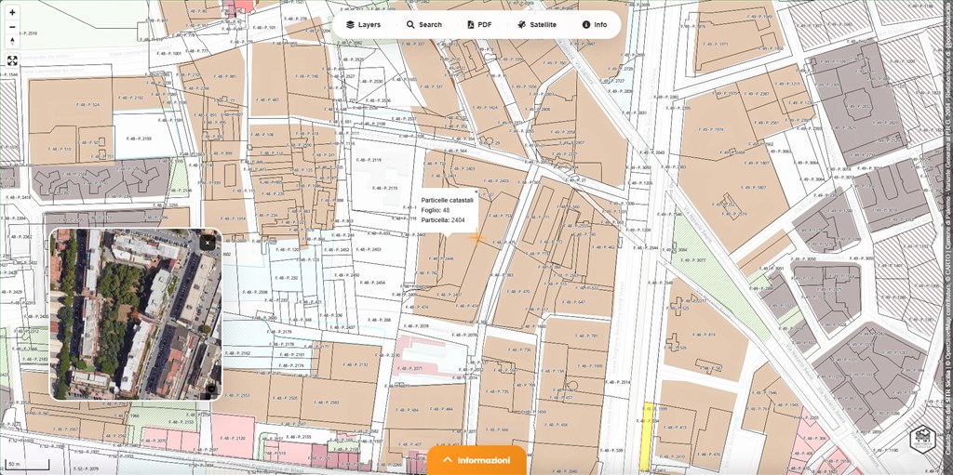Zoom out with the minus button
Viewport: 953px width, 475px height.
(12, 26)
